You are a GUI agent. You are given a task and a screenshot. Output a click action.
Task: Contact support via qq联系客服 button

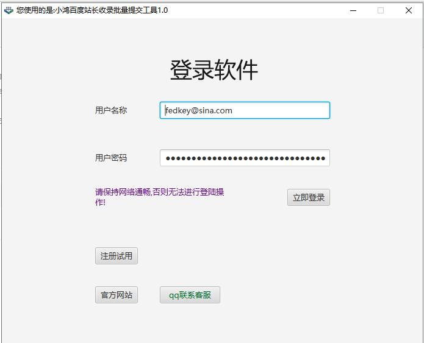pyautogui.click(x=190, y=295)
